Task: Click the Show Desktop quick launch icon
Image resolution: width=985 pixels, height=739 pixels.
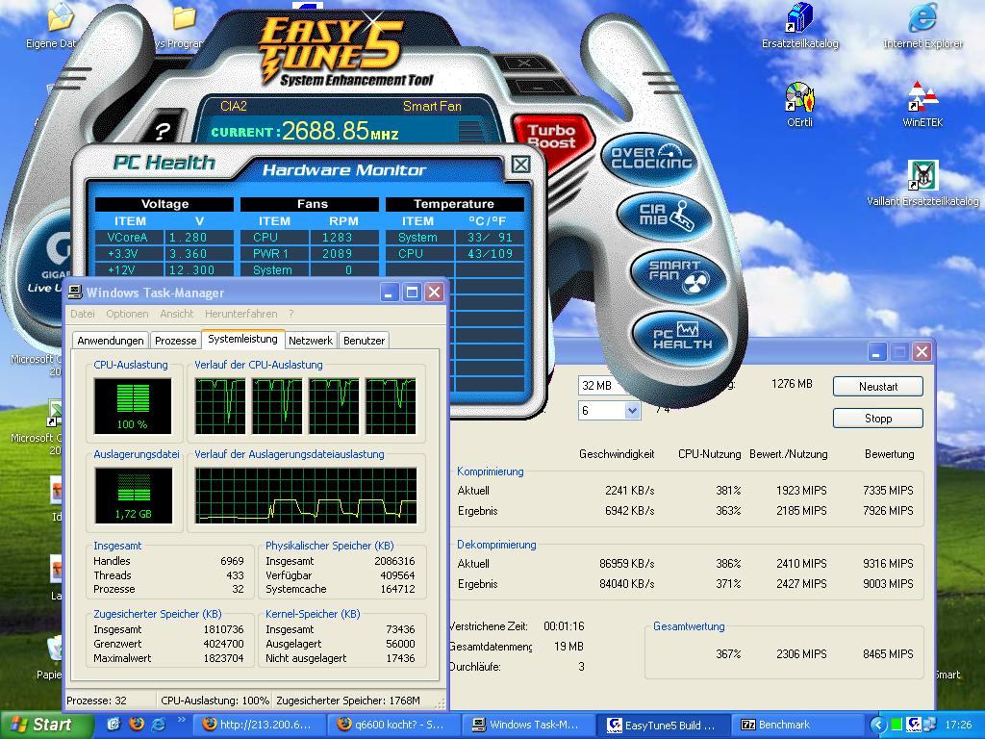Action: tap(114, 724)
